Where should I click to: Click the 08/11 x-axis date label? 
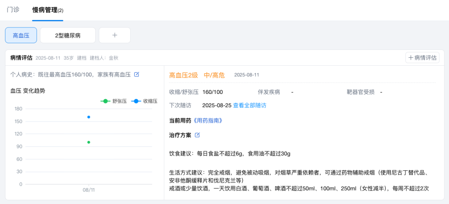tap(89, 190)
